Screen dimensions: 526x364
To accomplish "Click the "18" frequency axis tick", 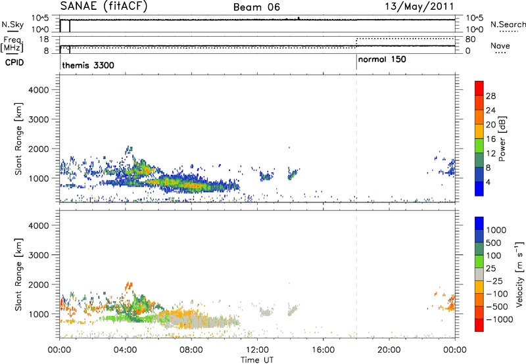I will (44, 39).
